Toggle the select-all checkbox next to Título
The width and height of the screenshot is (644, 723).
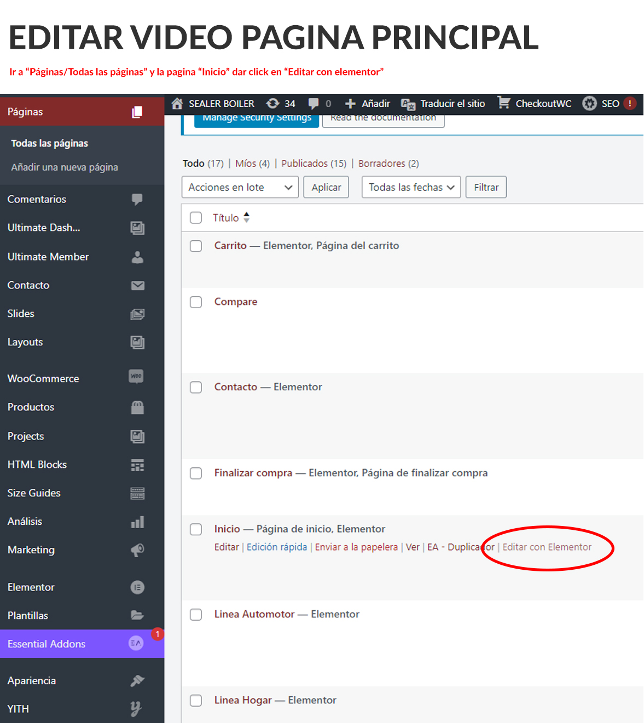(x=196, y=218)
